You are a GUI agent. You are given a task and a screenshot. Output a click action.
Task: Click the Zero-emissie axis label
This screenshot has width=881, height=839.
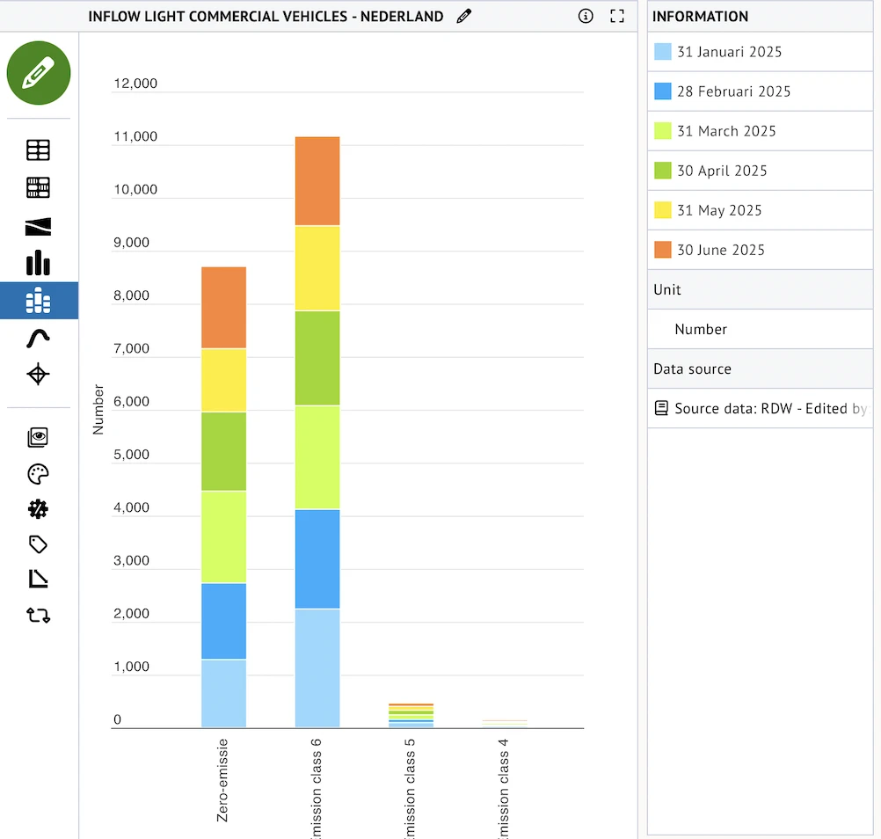222,781
